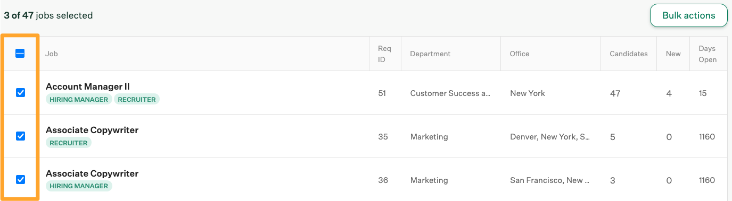Open Associate Copywriter job in Denver
Image resolution: width=732 pixels, height=201 pixels.
pos(92,130)
